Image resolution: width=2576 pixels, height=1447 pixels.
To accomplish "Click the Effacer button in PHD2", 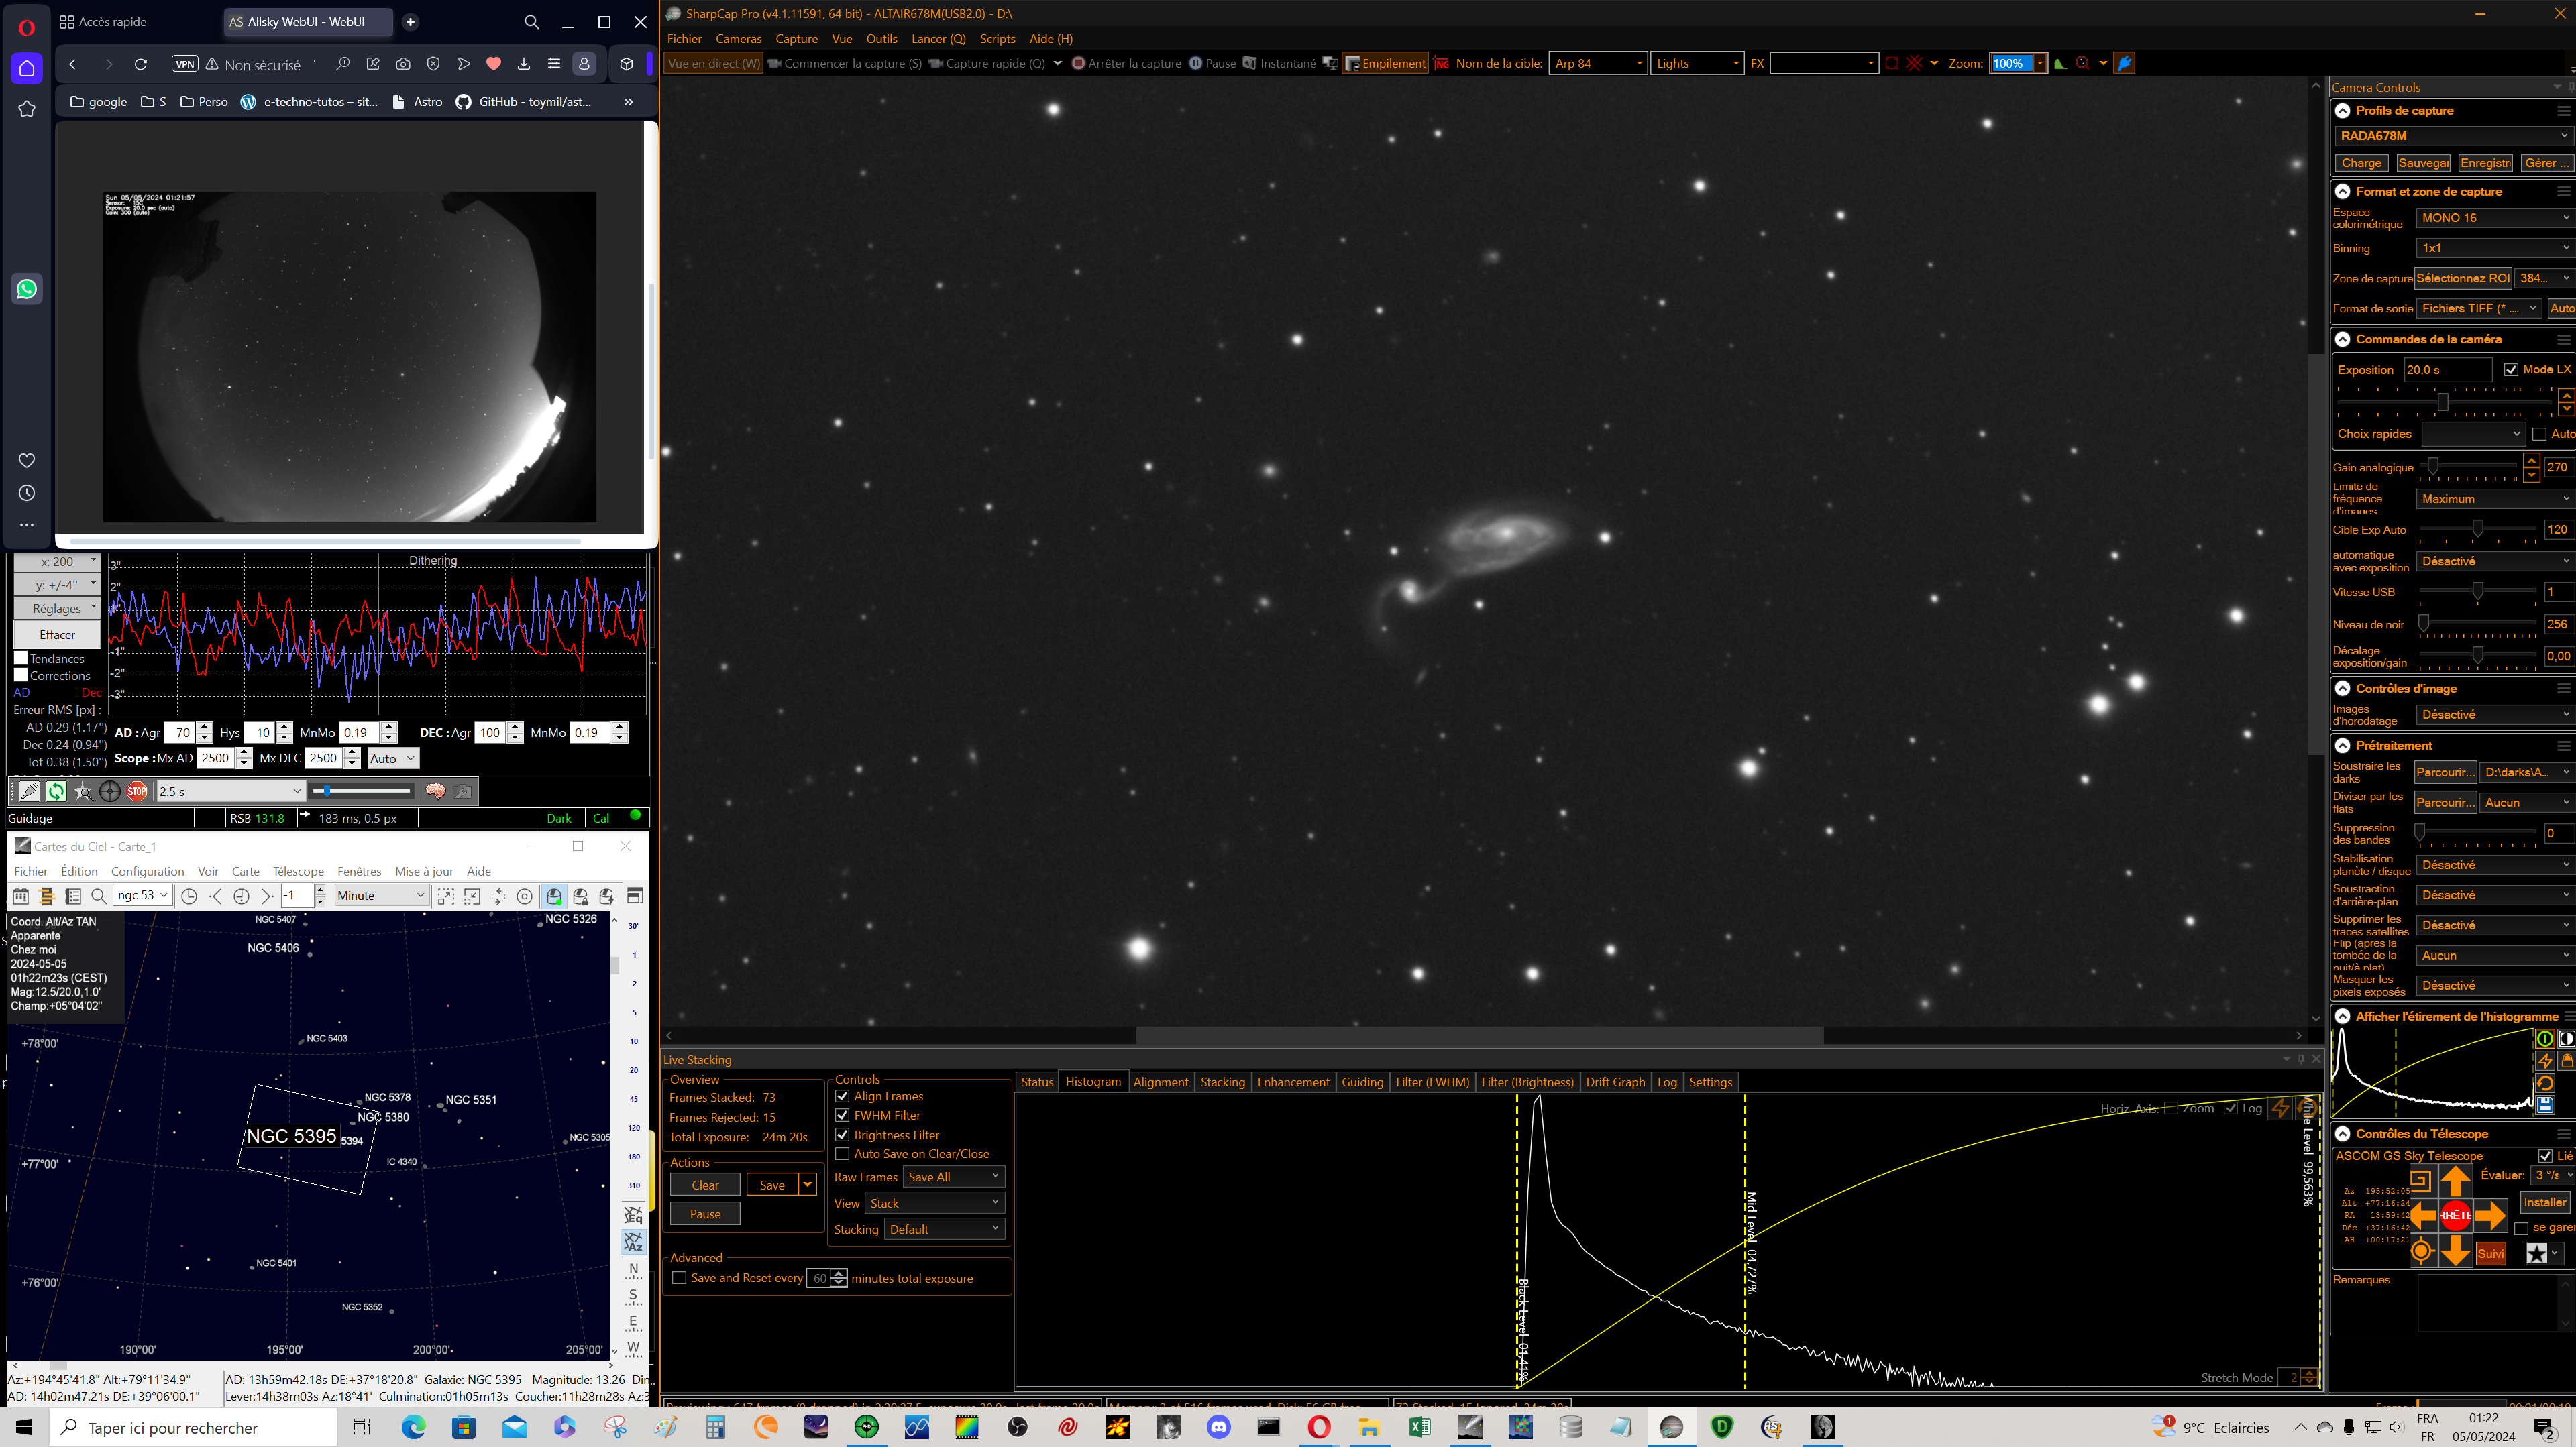I will 57,634.
